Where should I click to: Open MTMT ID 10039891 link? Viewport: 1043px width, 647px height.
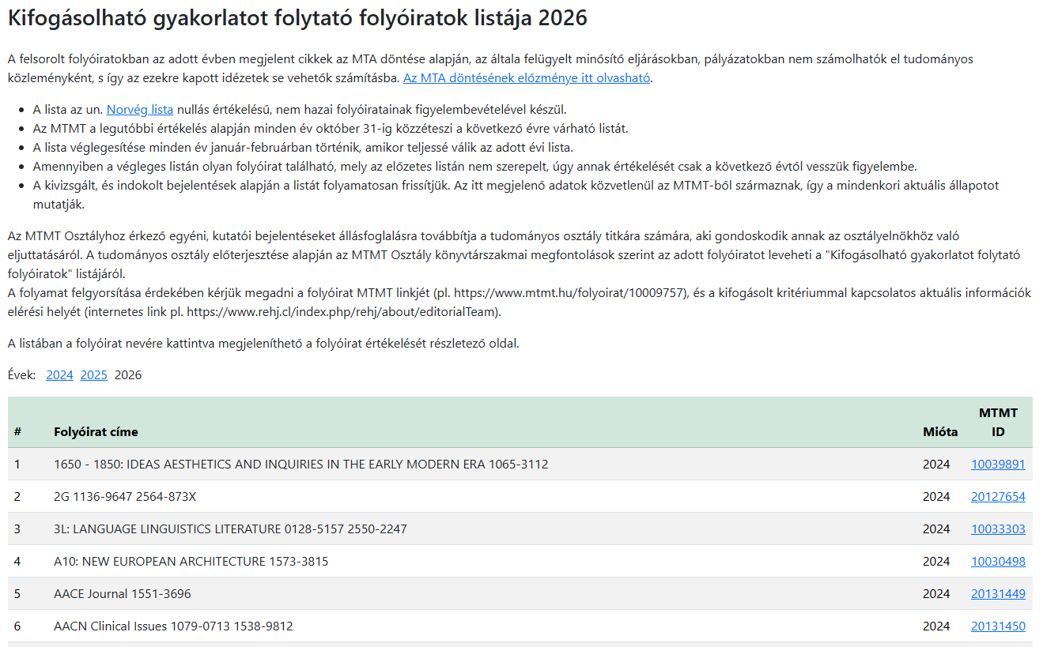[998, 464]
